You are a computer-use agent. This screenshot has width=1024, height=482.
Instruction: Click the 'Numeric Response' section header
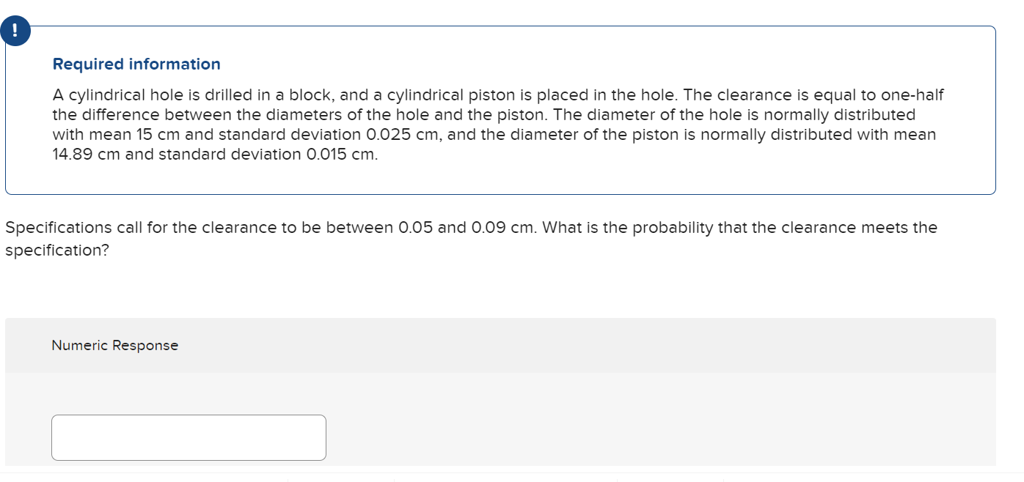[114, 345]
